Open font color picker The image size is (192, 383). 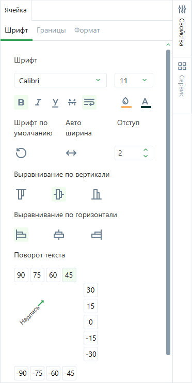tap(146, 102)
